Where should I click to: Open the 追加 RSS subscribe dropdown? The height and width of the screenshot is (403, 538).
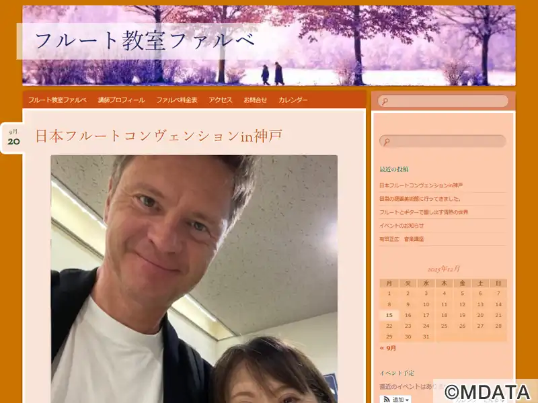tap(395, 399)
